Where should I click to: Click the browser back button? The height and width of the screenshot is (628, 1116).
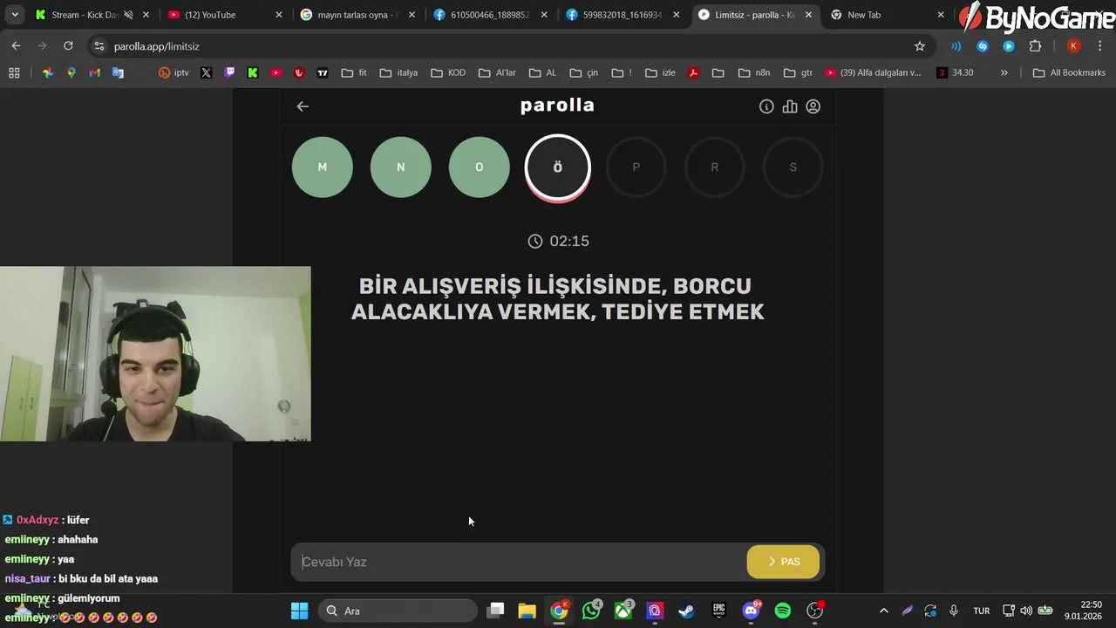[x=16, y=46]
